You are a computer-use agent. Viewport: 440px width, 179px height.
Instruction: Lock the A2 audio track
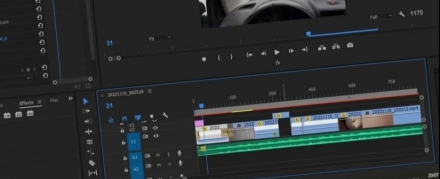click(126, 170)
